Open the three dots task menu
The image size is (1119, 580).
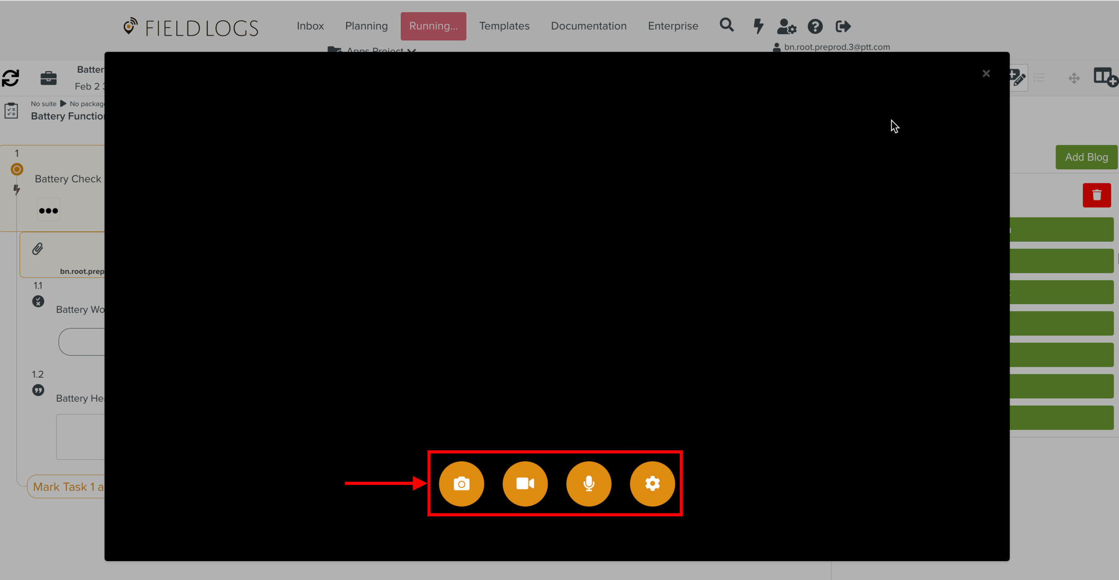48,210
